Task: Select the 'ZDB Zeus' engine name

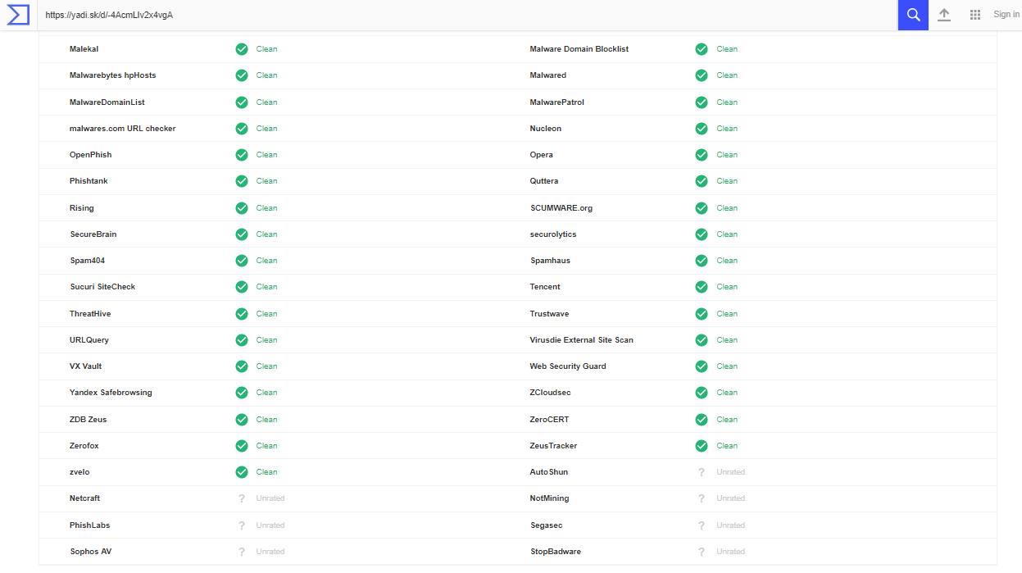Action: 89,420
